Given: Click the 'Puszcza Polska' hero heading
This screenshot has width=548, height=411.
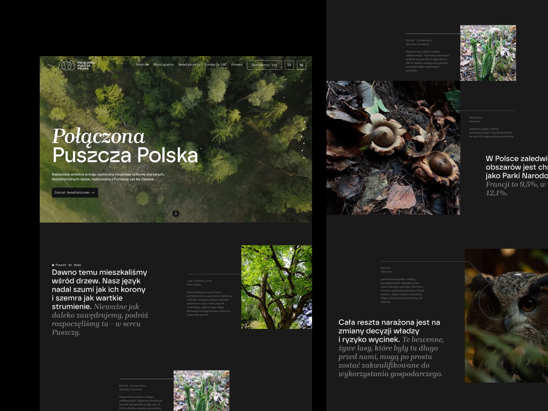Looking at the screenshot, I should (125, 155).
